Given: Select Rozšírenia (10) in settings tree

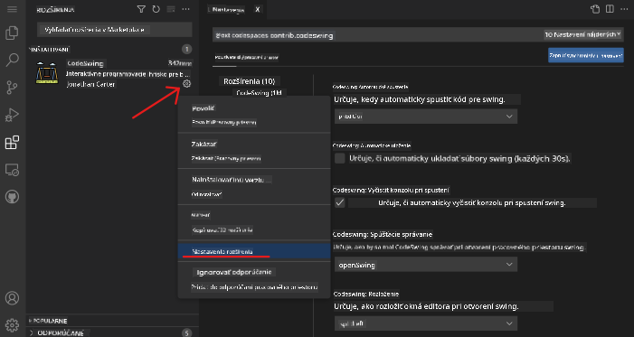Looking at the screenshot, I should coord(249,81).
